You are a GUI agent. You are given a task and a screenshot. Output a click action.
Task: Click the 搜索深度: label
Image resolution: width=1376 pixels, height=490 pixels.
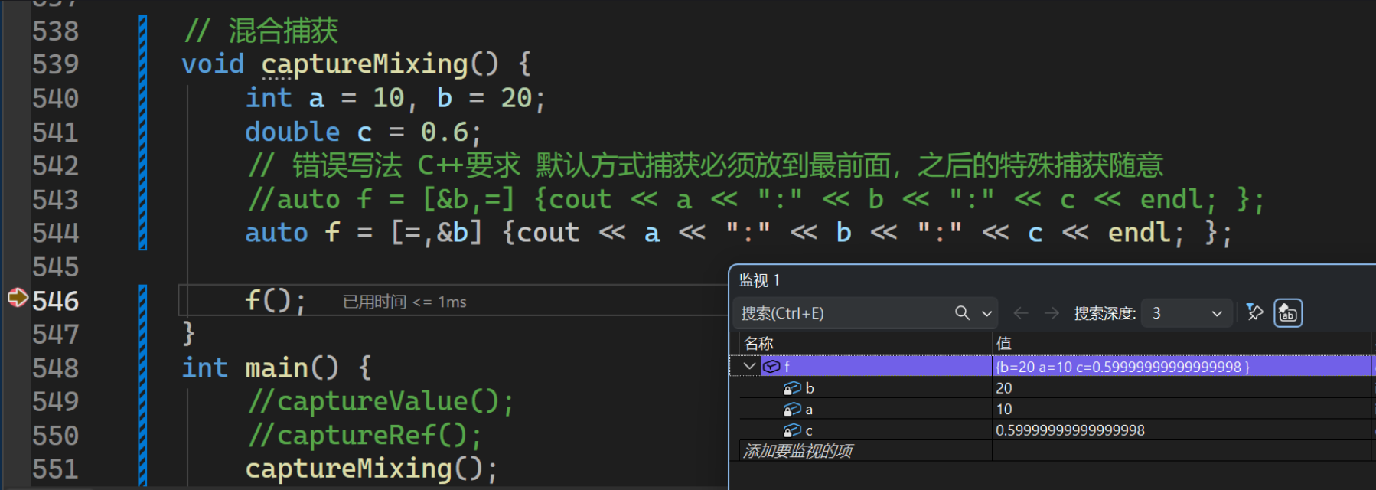click(1104, 313)
